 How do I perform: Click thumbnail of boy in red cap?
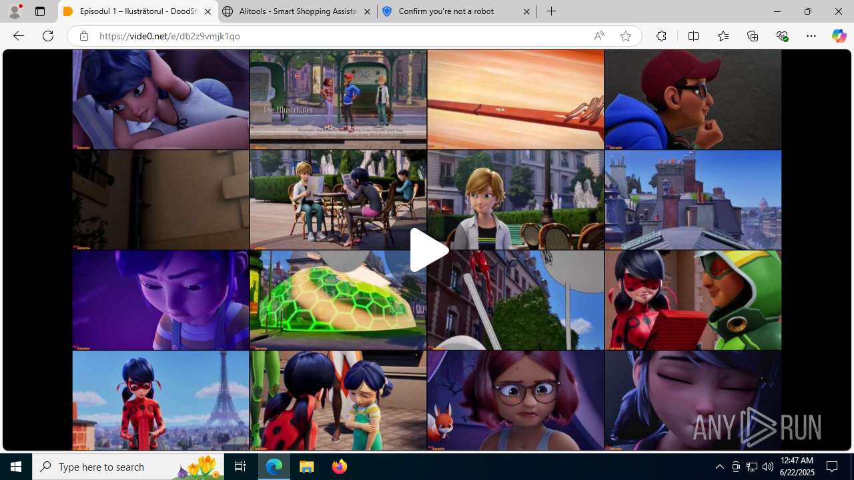tap(693, 99)
